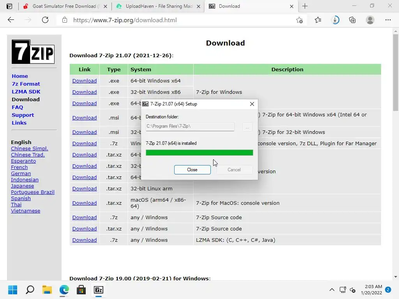Open the FAQ sidebar link
The image size is (399, 299).
coord(17,107)
